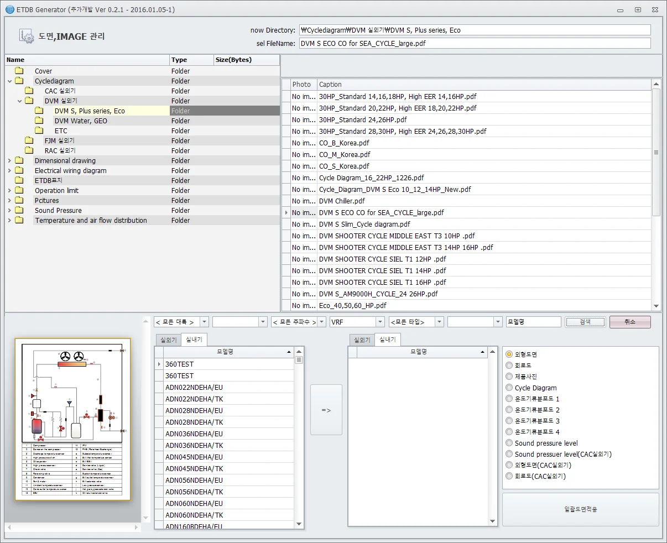The width and height of the screenshot is (667, 543).
Task: Select the Cycle Diagram radio option
Action: pyautogui.click(x=509, y=388)
